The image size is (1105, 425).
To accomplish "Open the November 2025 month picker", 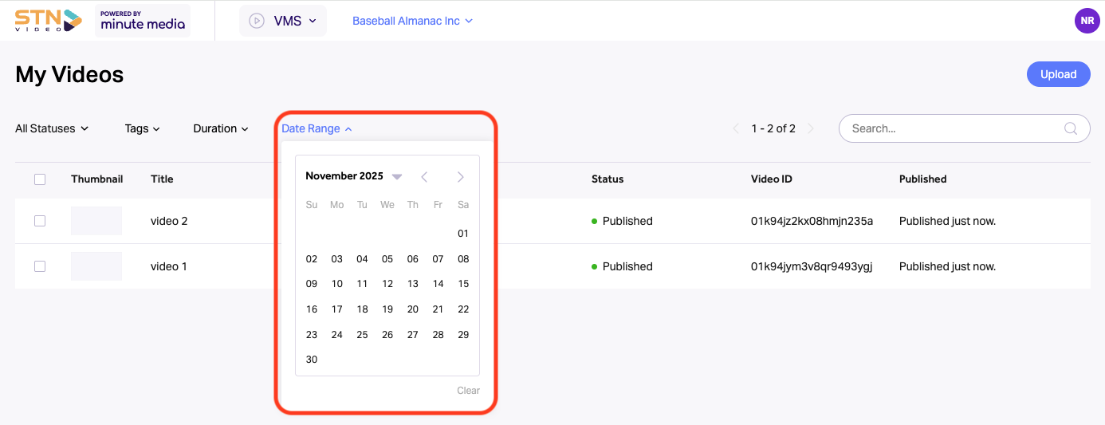I will (353, 176).
